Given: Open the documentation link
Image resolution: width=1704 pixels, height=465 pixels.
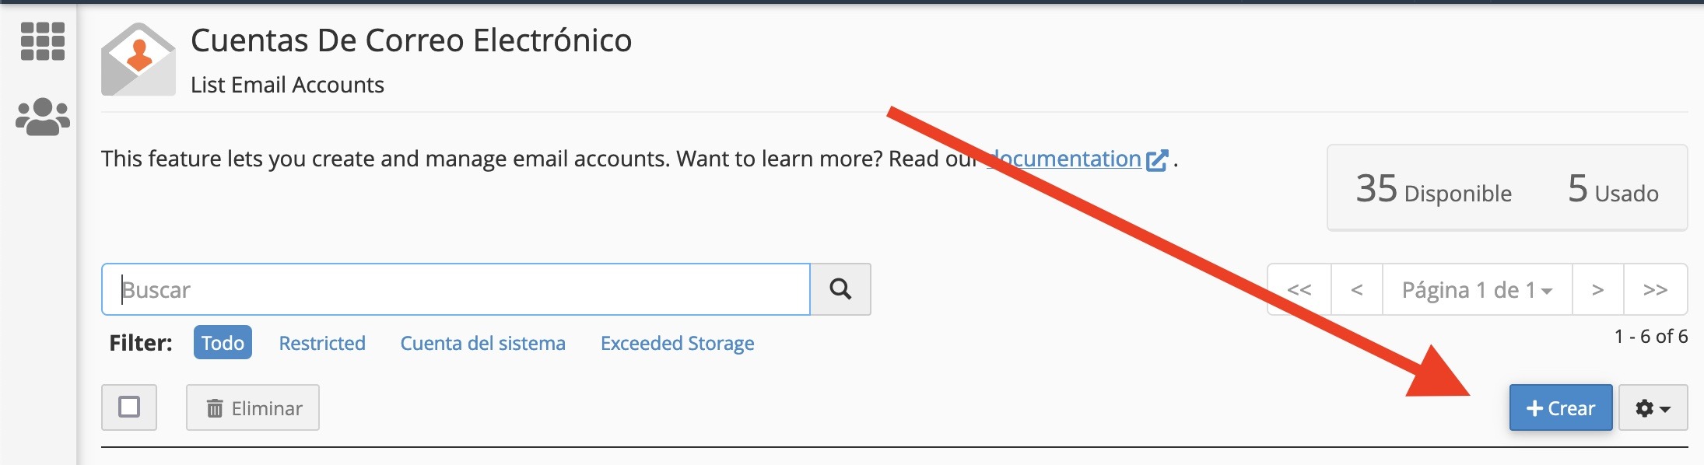Looking at the screenshot, I should [1064, 159].
